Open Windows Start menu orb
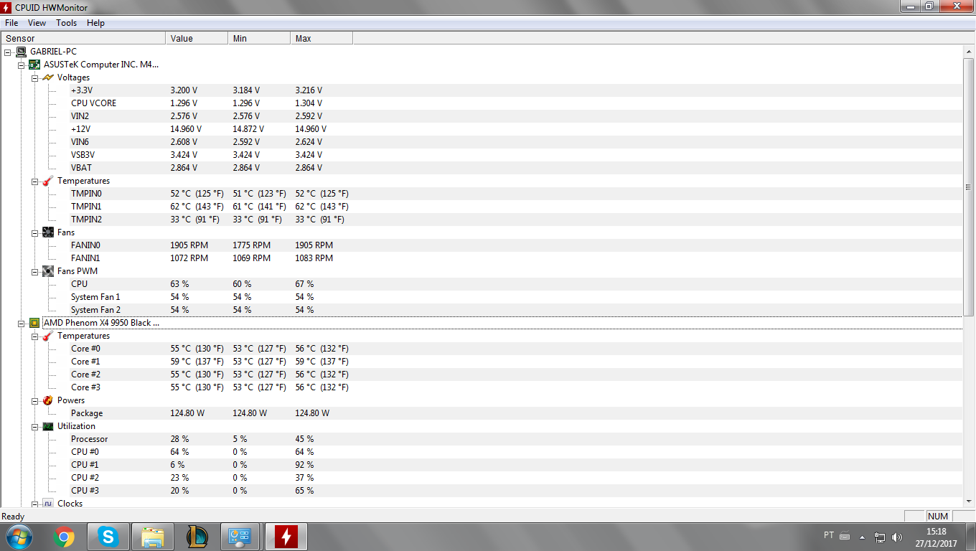Image resolution: width=976 pixels, height=551 pixels. point(19,537)
